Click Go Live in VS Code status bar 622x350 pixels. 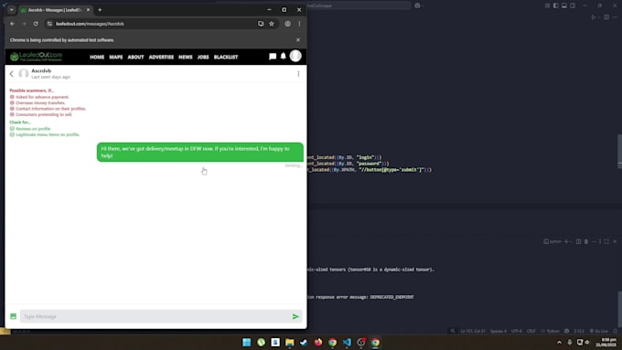pyautogui.click(x=599, y=331)
